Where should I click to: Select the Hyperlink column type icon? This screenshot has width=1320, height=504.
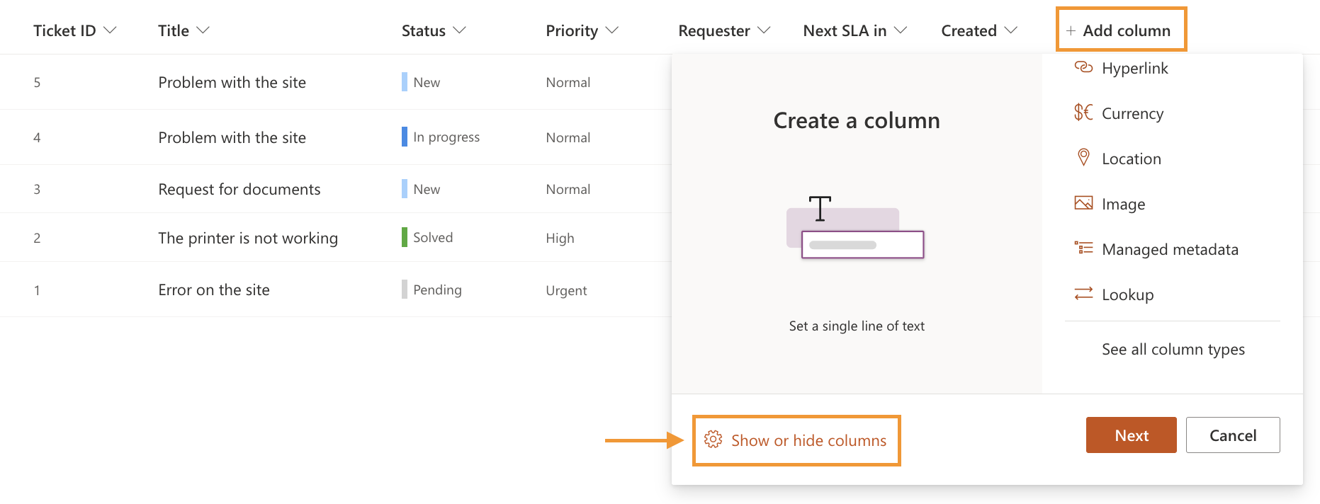click(1083, 67)
